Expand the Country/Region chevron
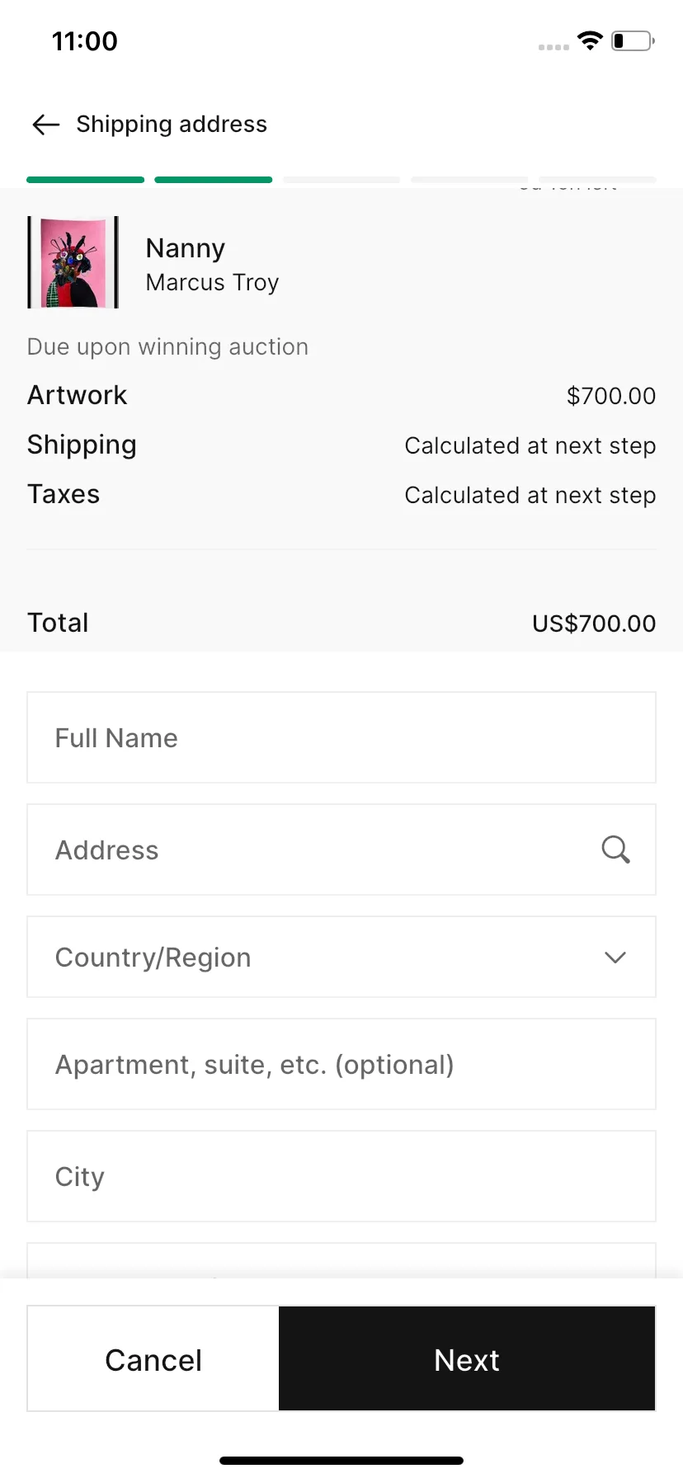Viewport: 683px width, 1478px height. [x=615, y=958]
